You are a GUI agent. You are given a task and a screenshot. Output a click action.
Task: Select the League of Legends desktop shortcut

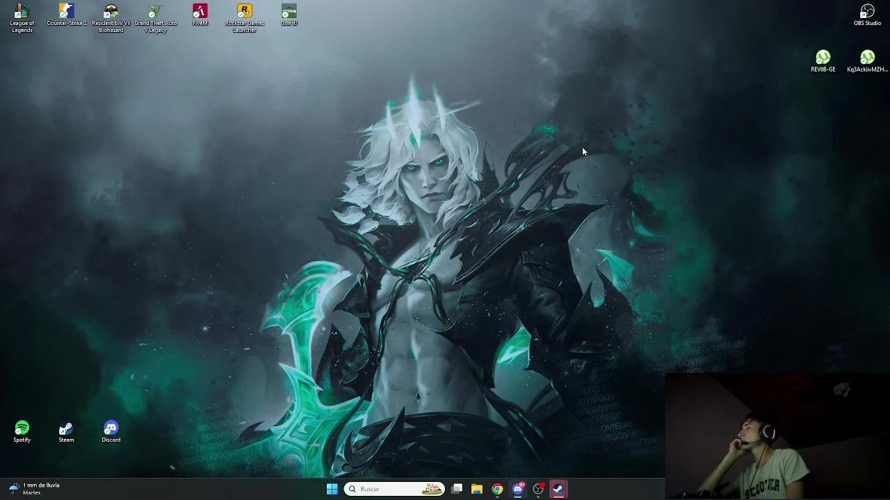pyautogui.click(x=22, y=12)
